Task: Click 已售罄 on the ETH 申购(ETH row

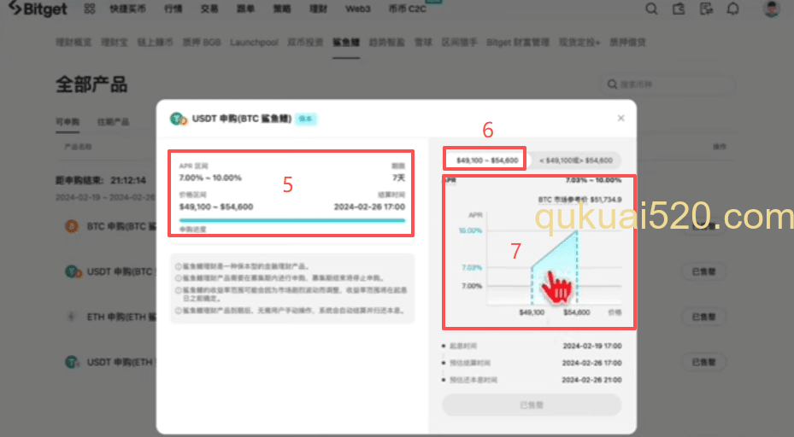Action: coord(704,317)
